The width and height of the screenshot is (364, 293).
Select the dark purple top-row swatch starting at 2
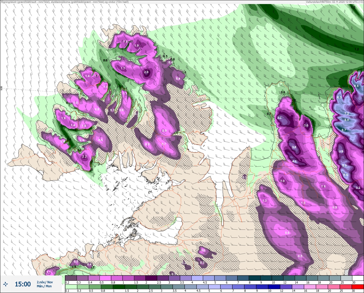(151, 278)
